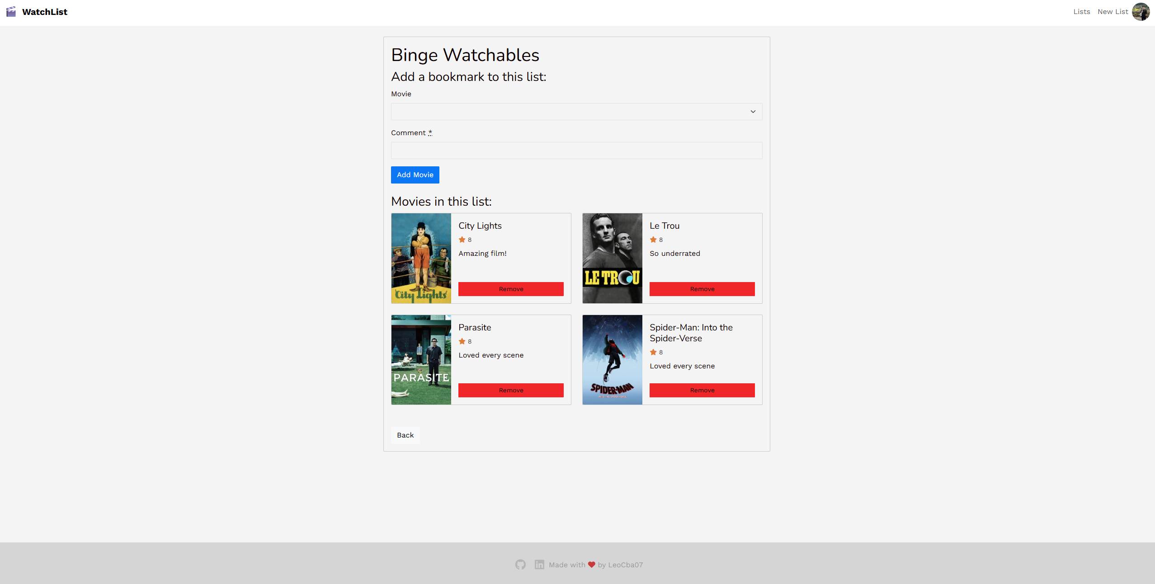Viewport: 1155px width, 584px height.
Task: Remove Parasite from the list
Action: 510,390
